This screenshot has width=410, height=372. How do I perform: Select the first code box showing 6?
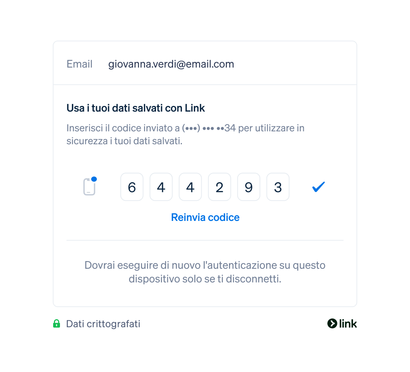(132, 187)
